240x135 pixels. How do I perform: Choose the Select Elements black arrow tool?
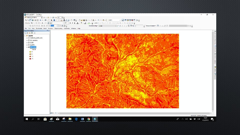pos(51,20)
